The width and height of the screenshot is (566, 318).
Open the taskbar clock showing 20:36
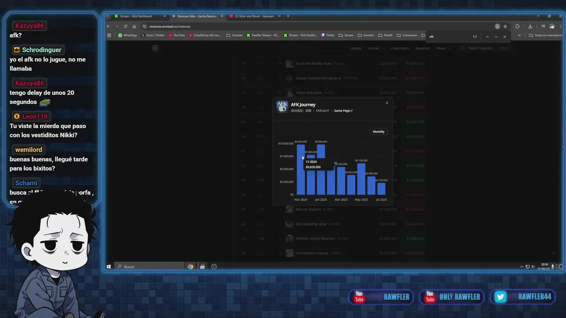(x=544, y=267)
